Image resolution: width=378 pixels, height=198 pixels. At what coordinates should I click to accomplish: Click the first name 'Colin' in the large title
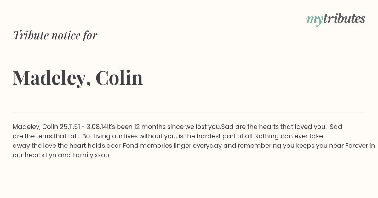[119, 77]
